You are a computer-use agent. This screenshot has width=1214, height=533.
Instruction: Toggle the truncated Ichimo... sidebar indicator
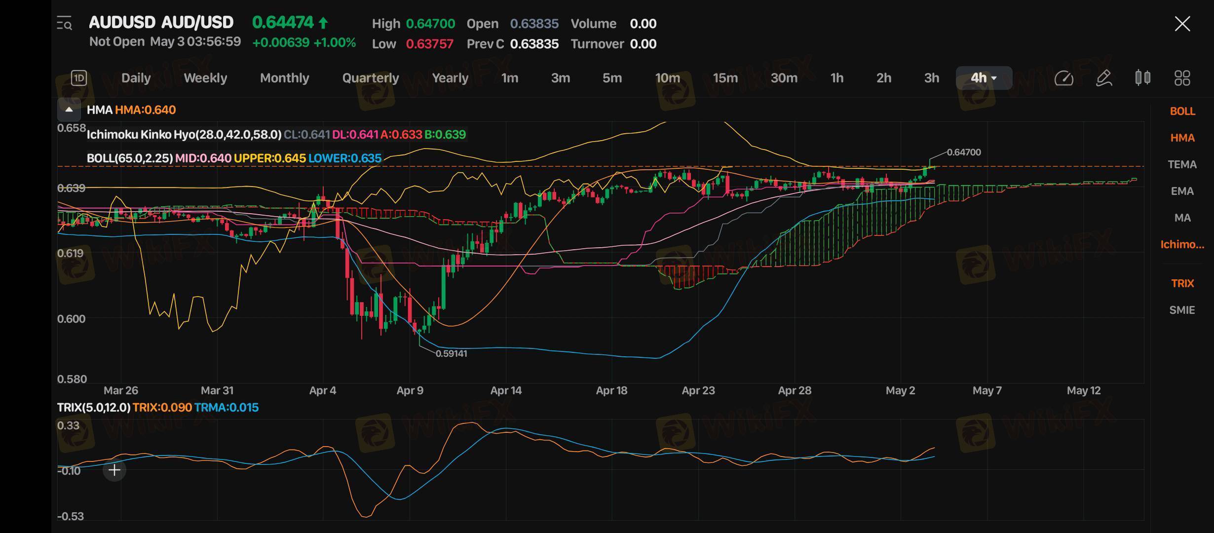[1182, 244]
